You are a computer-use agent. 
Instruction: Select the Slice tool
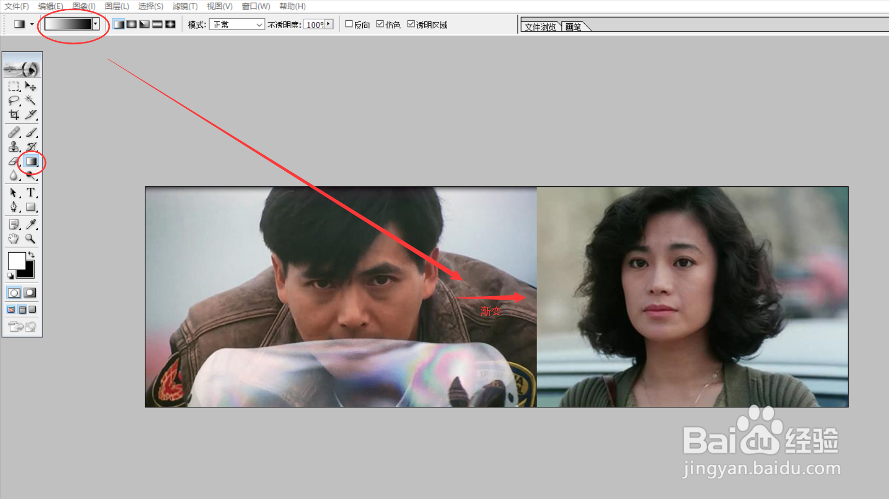pos(31,114)
